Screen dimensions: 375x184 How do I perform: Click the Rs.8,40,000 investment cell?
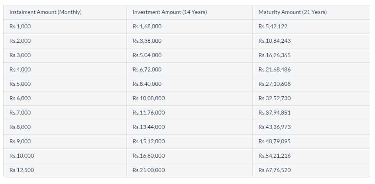coord(147,84)
